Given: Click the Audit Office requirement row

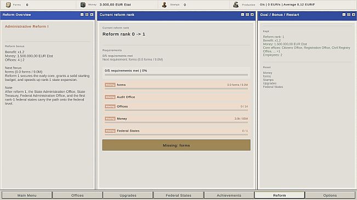Looking at the screenshot, I should coord(176,97).
